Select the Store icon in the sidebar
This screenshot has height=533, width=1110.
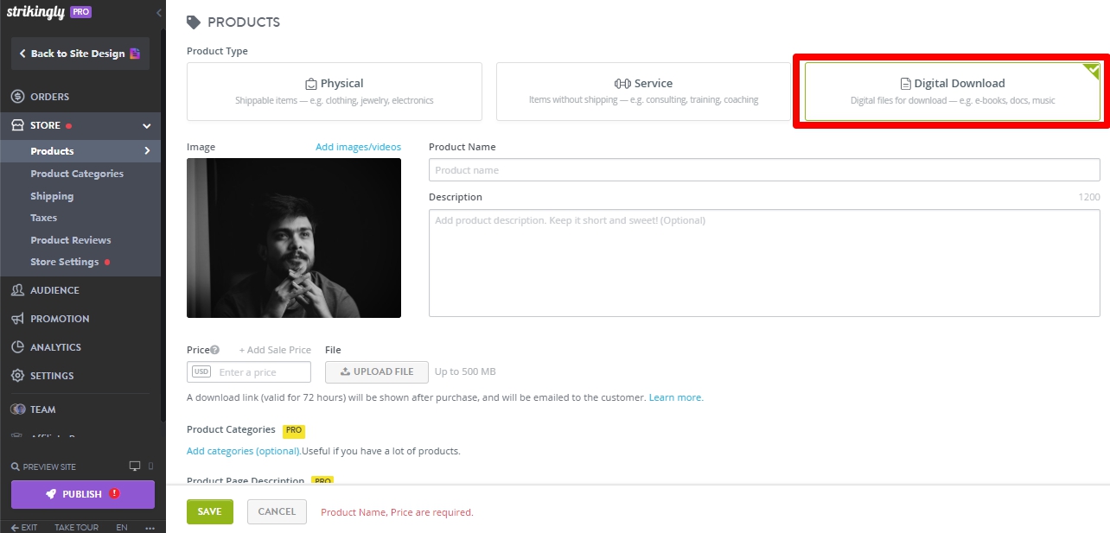click(x=16, y=125)
